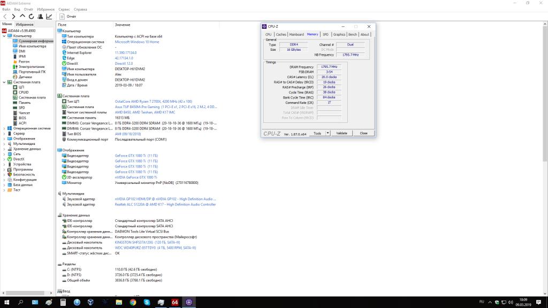
Task: Open the Избранное menu in menu bar
Action: [x=46, y=10]
